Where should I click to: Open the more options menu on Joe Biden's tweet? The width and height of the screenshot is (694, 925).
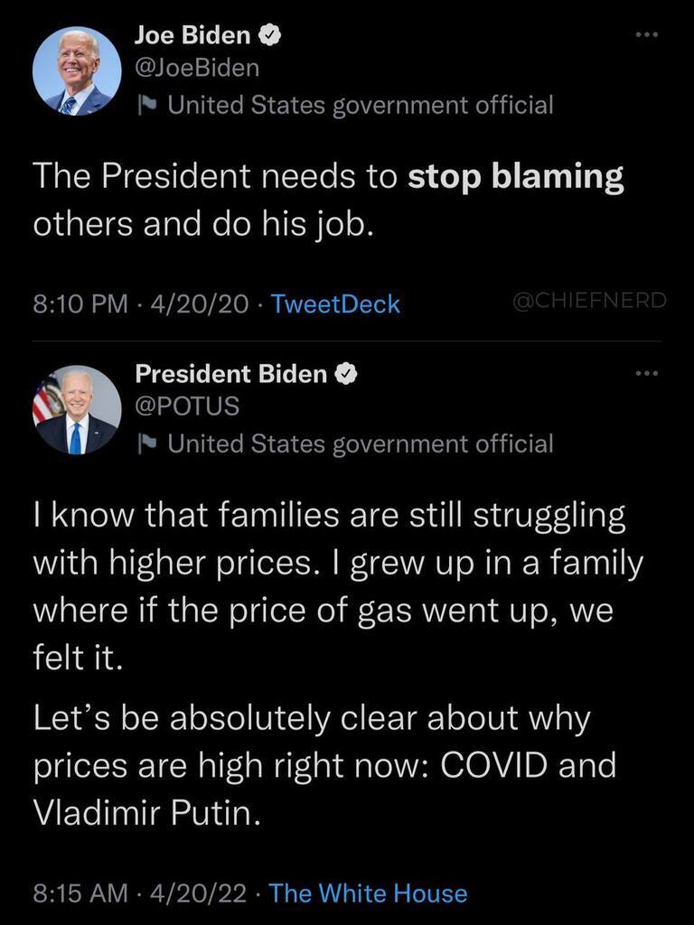[647, 34]
